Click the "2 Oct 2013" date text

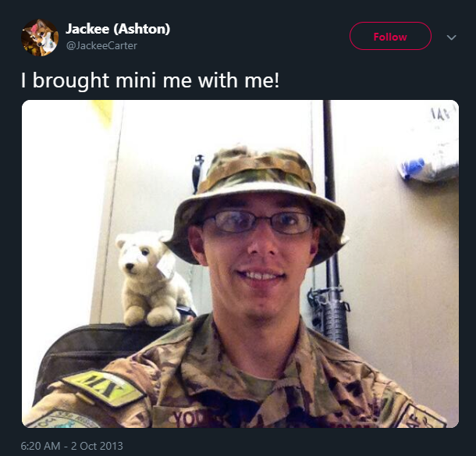97,446
